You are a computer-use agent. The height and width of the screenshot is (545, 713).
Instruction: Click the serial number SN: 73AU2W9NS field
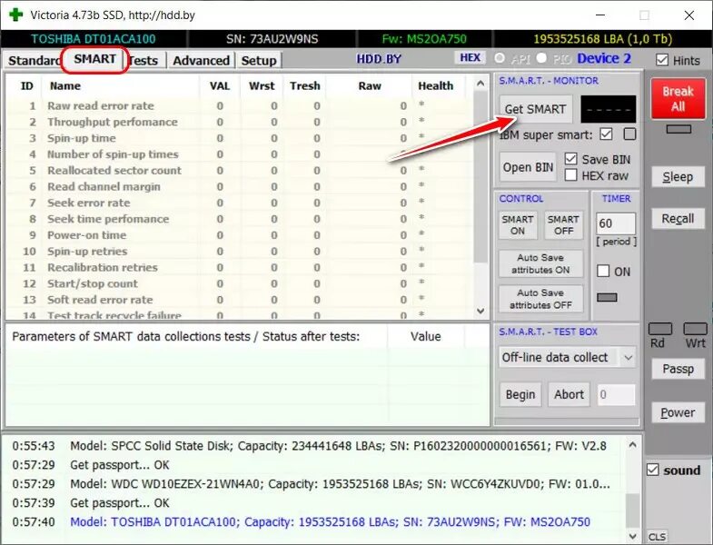point(272,39)
